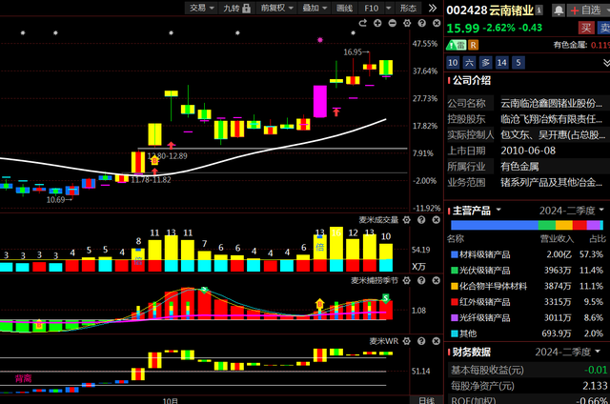Select the 材料级锗产品 product row
610x404 pixels.
(x=527, y=254)
